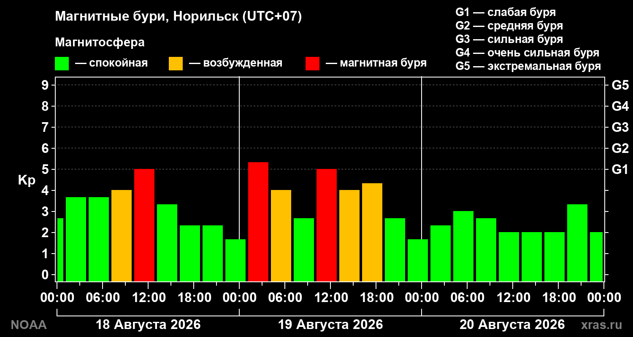633x337 pixels.
Task: Click the '19 Августа 2026' date label
Action: tap(330, 325)
